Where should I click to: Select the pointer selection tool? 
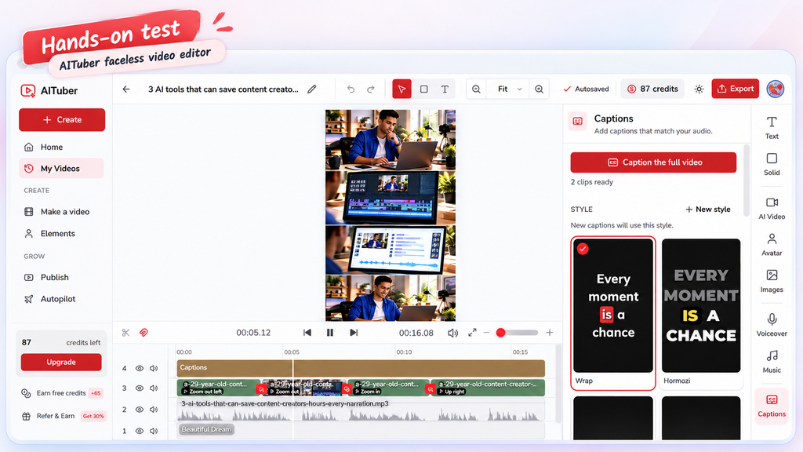click(402, 89)
